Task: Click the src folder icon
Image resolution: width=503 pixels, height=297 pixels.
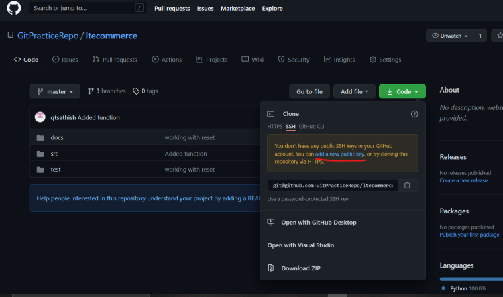Action: [40, 154]
